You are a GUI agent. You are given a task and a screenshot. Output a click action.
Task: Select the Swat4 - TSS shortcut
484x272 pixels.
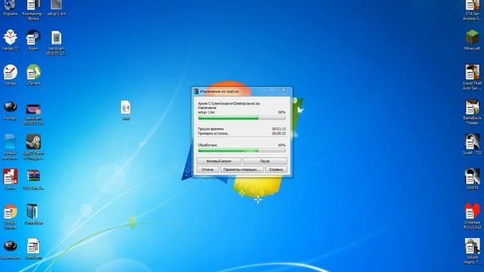tap(472, 144)
